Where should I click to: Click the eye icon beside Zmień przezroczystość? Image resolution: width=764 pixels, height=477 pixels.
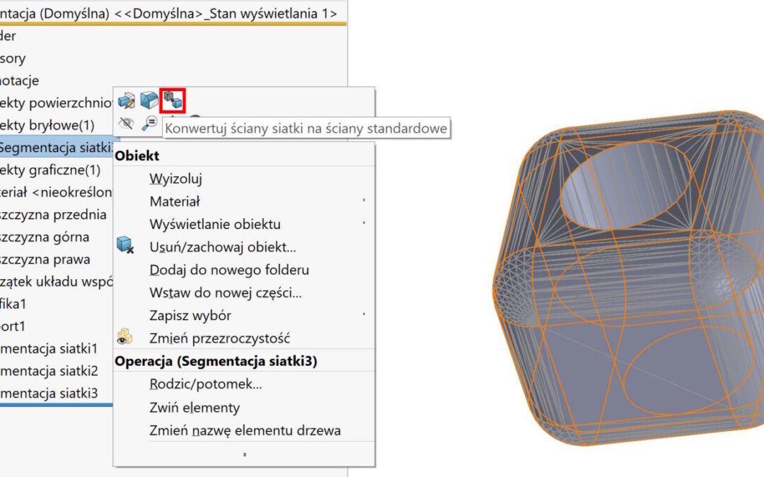(x=125, y=338)
